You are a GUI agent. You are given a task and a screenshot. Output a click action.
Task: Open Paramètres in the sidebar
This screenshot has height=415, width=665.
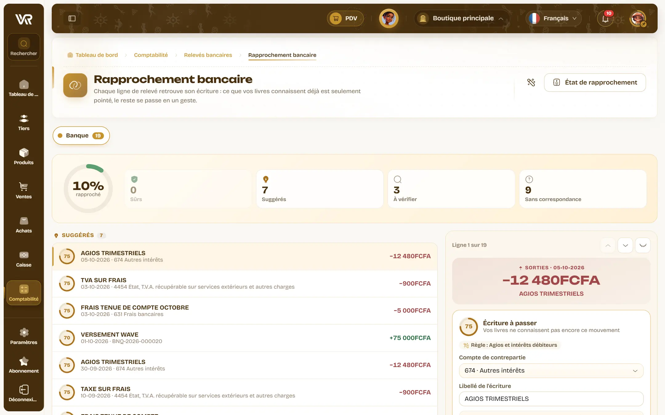click(x=24, y=336)
